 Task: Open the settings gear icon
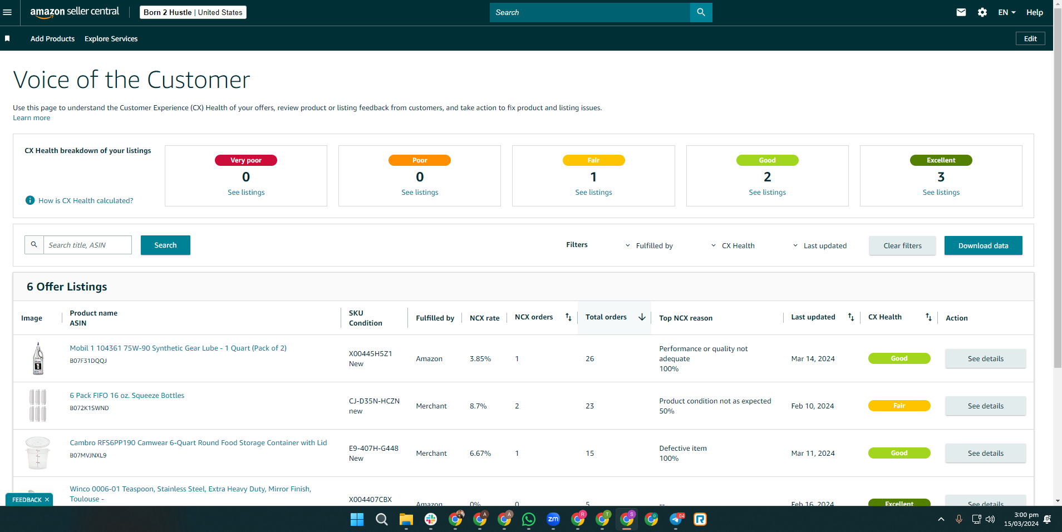point(982,12)
